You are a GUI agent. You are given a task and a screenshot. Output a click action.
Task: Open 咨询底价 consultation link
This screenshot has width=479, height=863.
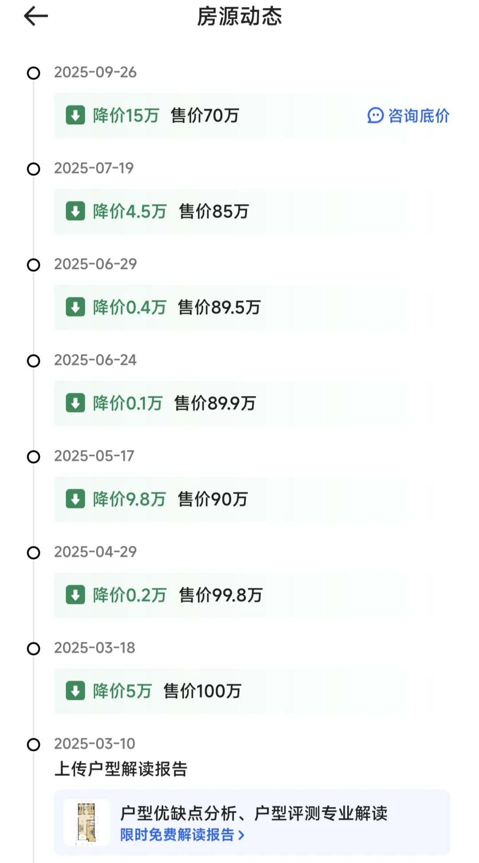coord(408,115)
